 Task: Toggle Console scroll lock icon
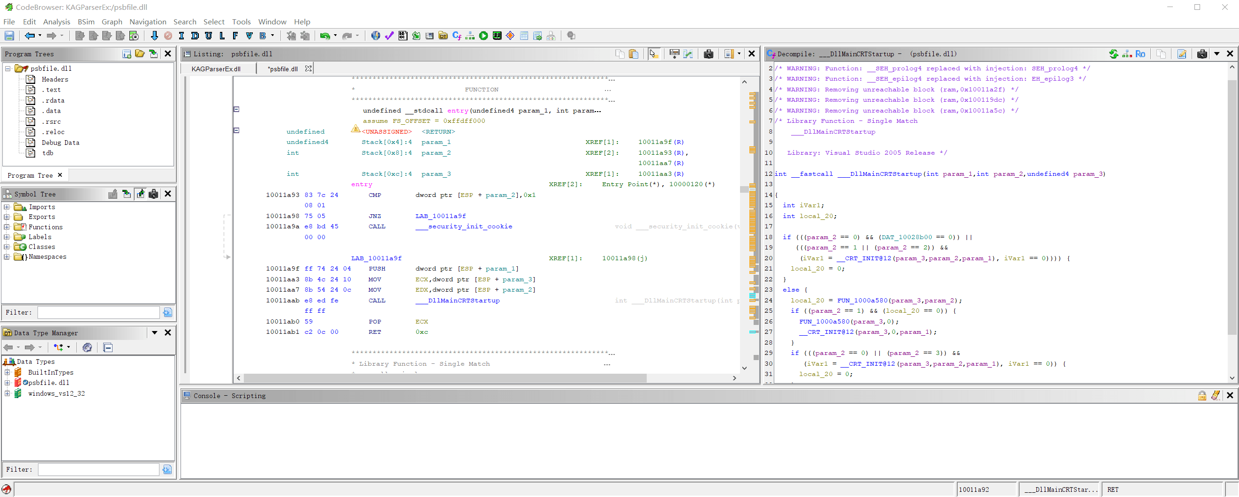pyautogui.click(x=1202, y=395)
